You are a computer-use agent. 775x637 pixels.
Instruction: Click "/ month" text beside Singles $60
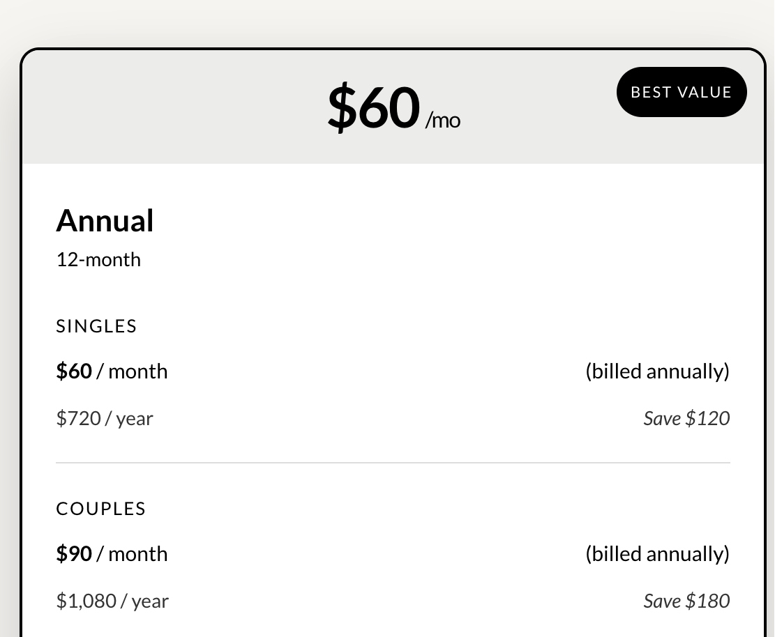[133, 371]
